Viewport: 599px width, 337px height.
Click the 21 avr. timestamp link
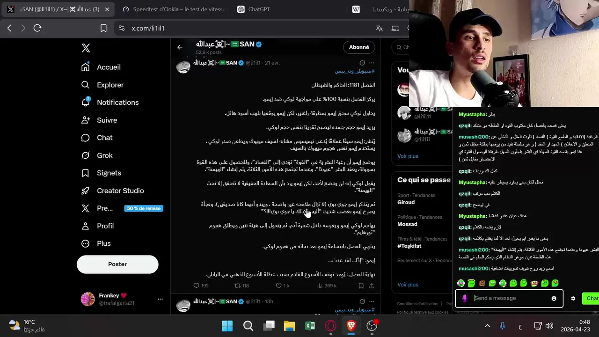point(272,63)
